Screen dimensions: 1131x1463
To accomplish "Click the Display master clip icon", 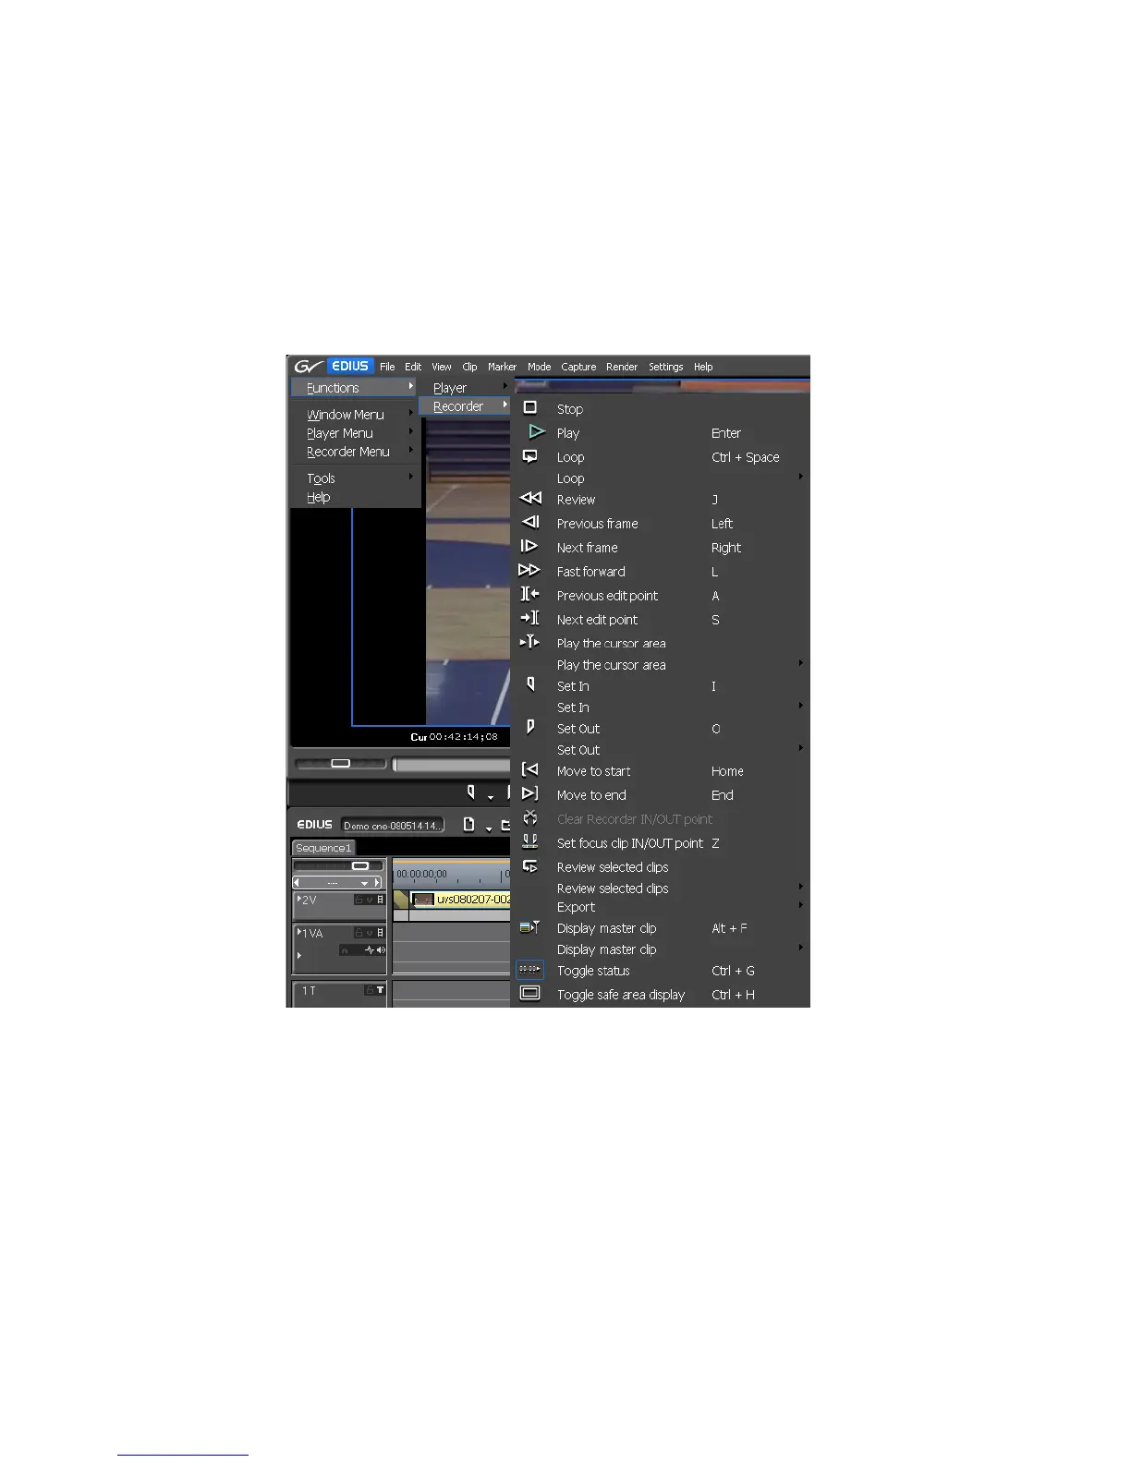I will pos(529,926).
